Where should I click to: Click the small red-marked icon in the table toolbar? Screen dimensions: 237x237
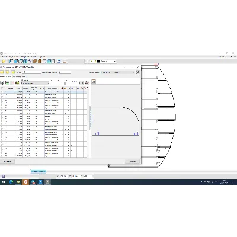point(12,83)
